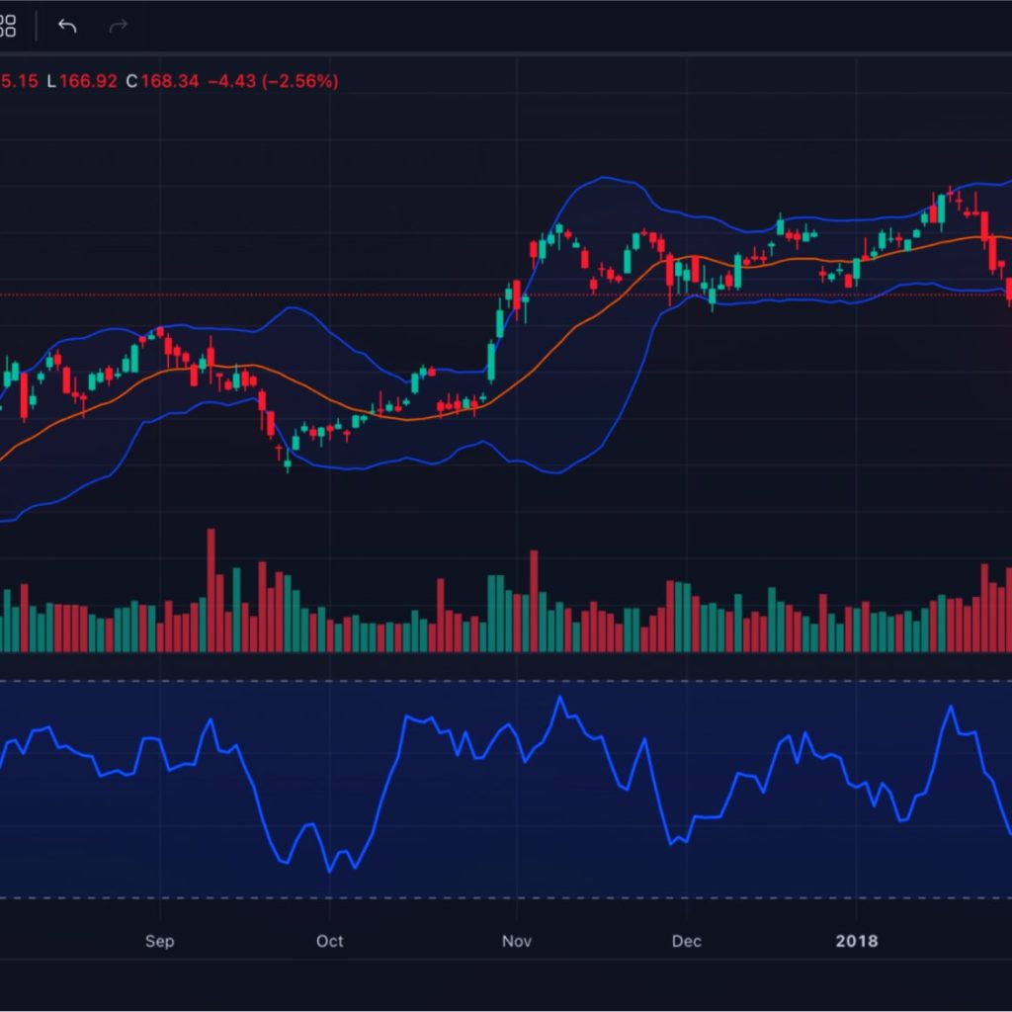Click the greyed-out redo arrow

click(x=119, y=26)
